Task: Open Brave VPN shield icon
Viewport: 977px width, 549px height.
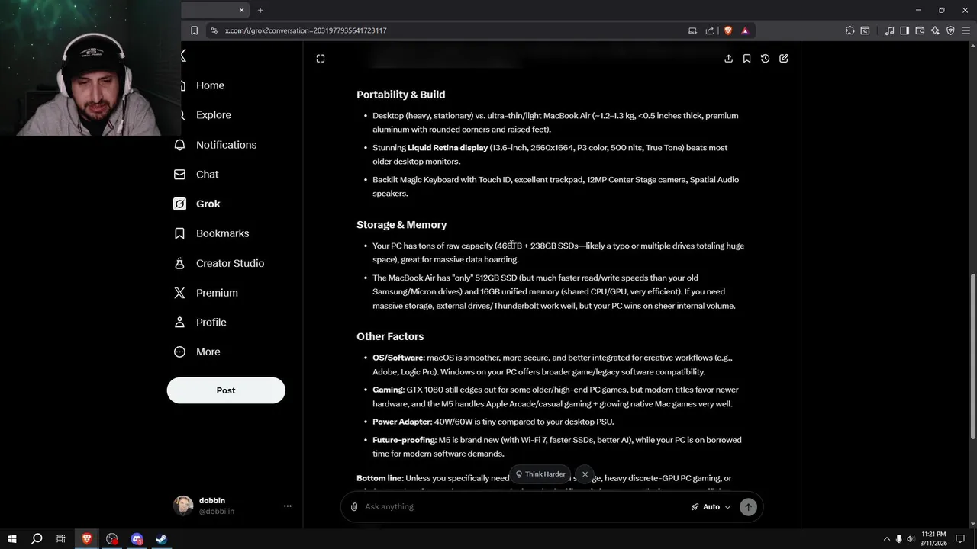Action: (950, 30)
